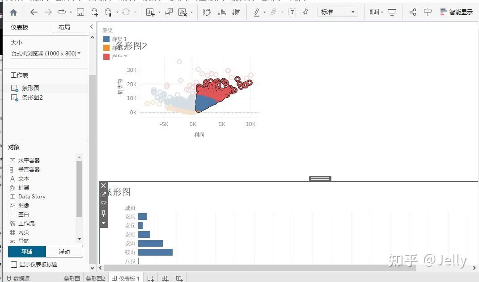This screenshot has width=479, height=282.
Task: Click the fix axes pin icon
Action: click(305, 12)
